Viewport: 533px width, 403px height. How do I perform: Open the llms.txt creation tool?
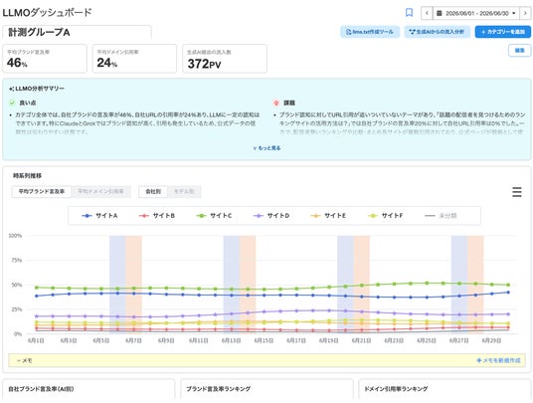click(370, 32)
